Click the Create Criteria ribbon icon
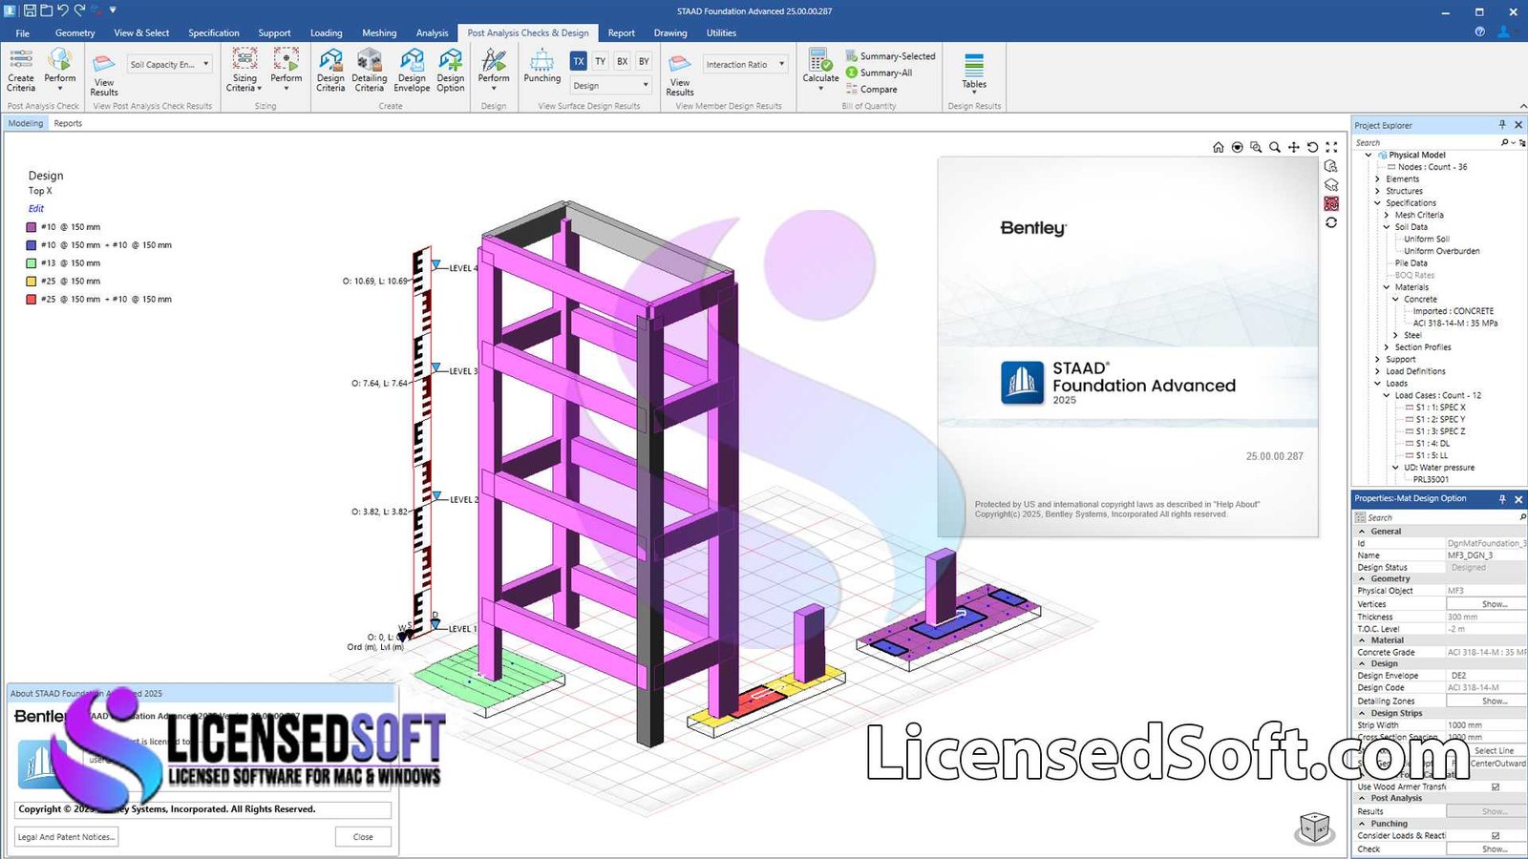The image size is (1528, 859). 21,70
